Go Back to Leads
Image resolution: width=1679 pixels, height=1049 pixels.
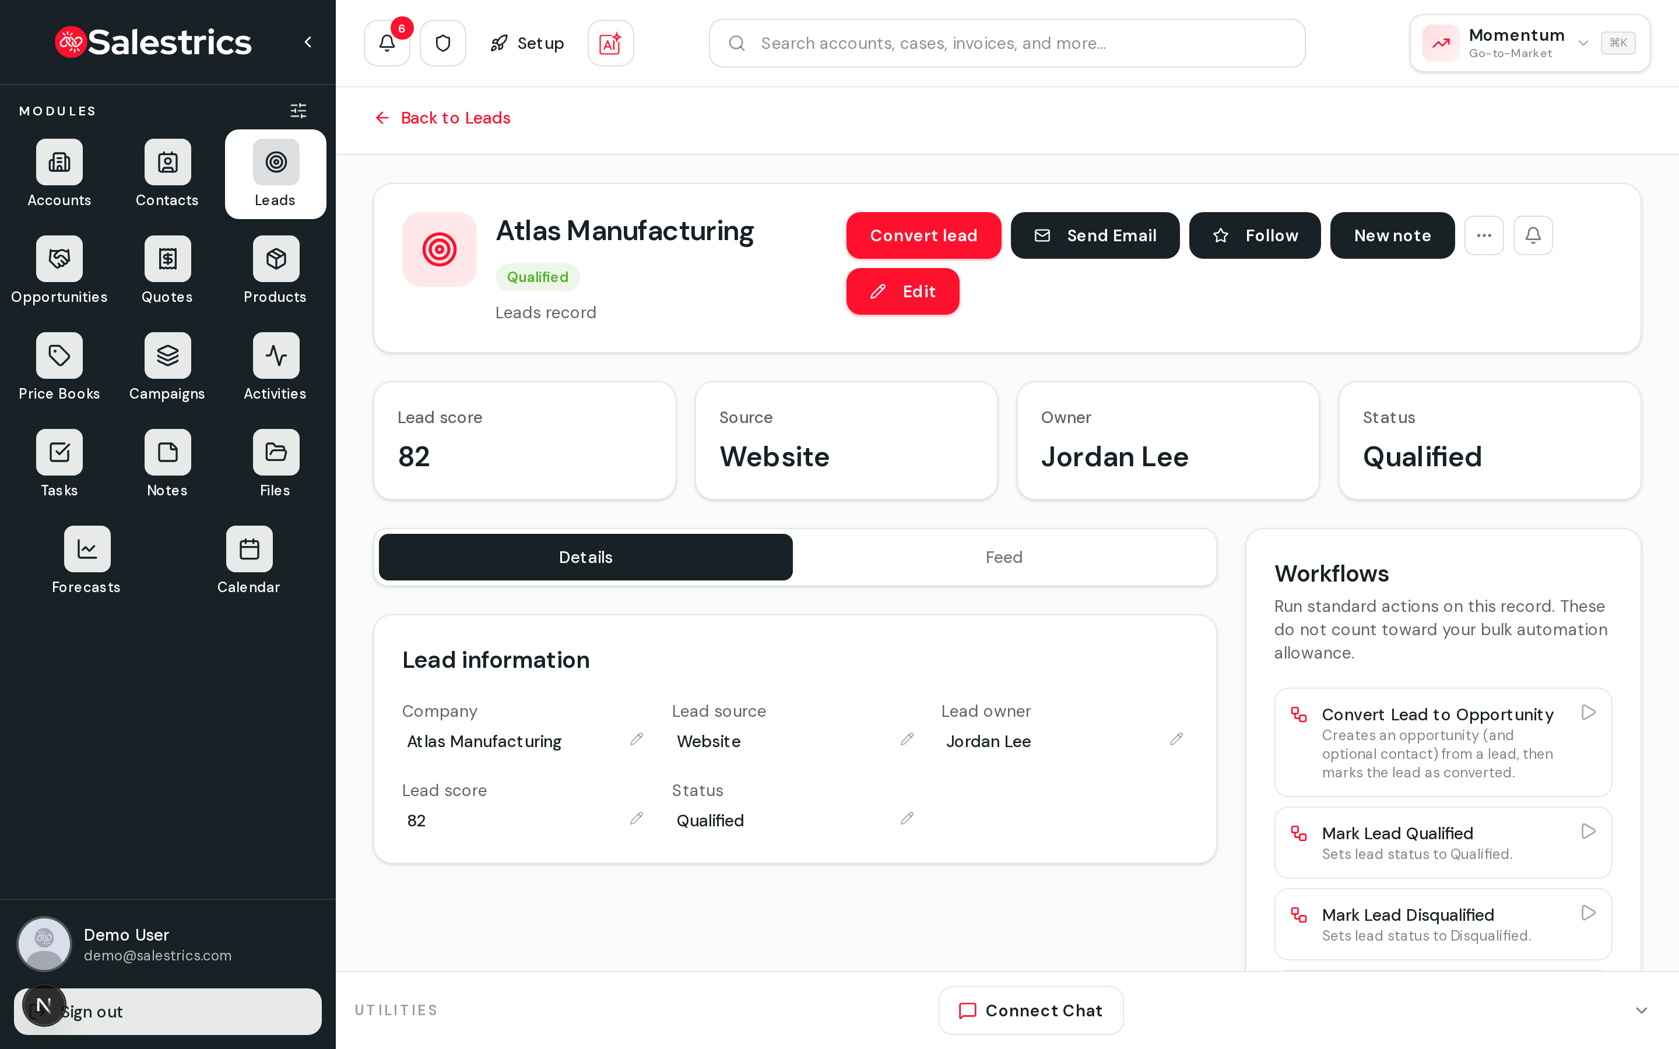(x=442, y=118)
